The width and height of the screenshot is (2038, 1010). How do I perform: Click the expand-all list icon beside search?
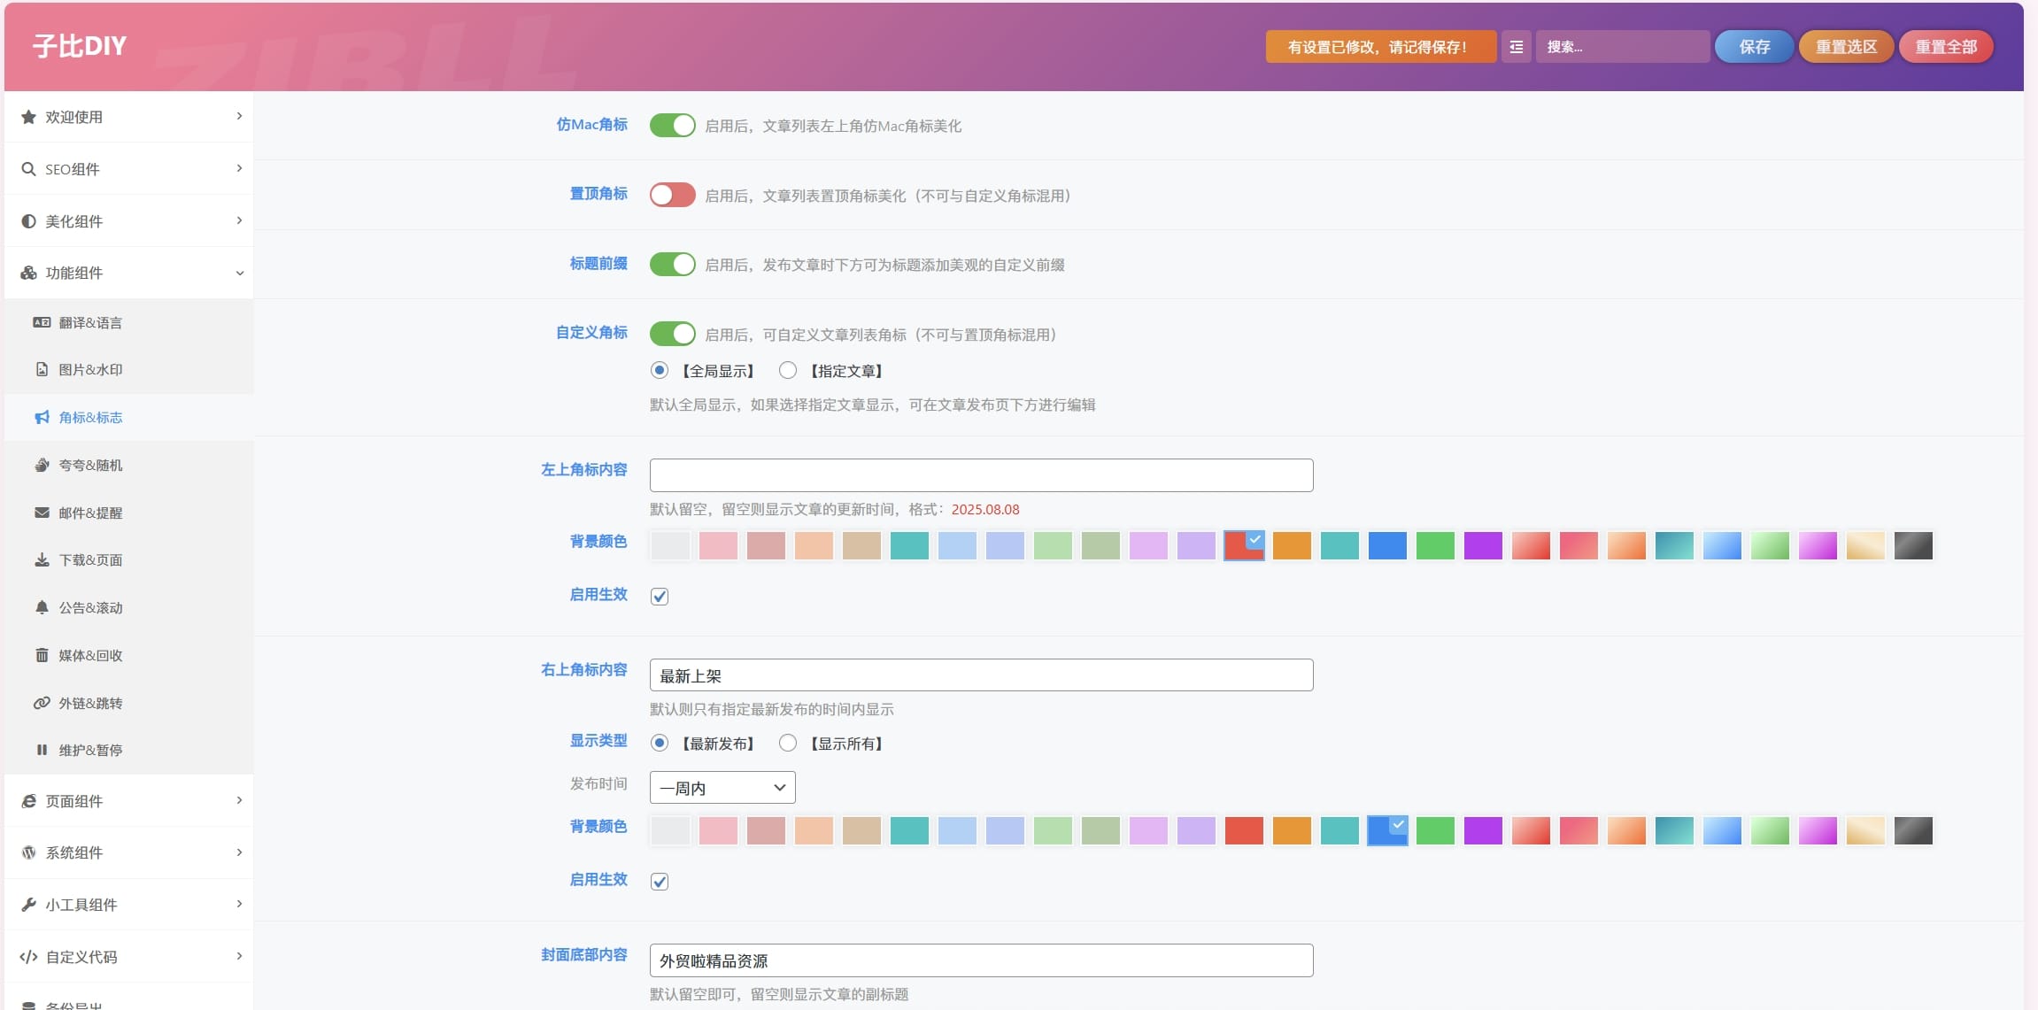click(1516, 47)
